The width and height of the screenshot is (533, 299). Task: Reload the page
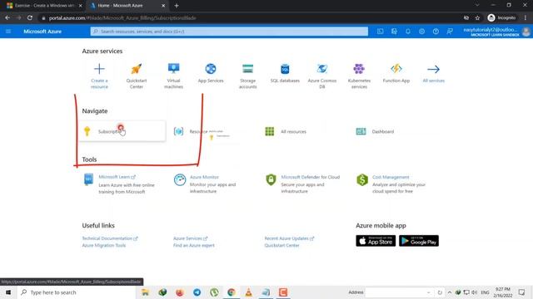pos(30,17)
